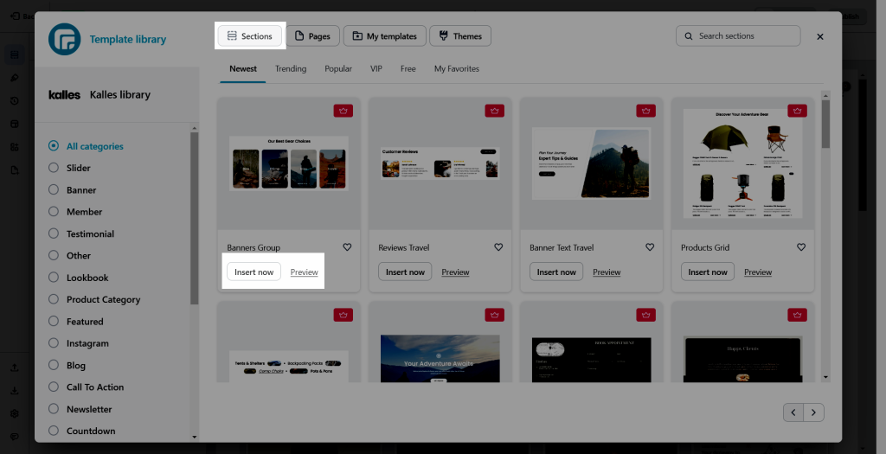The height and width of the screenshot is (454, 886).
Task: Favorite the Products Grid heart icon
Action: (x=801, y=247)
